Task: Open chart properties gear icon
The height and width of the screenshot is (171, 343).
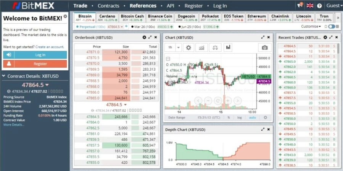Action: click(x=188, y=47)
